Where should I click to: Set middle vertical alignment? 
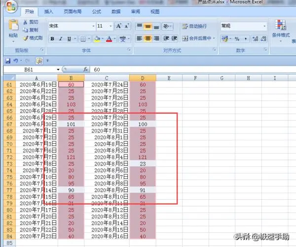[148, 27]
